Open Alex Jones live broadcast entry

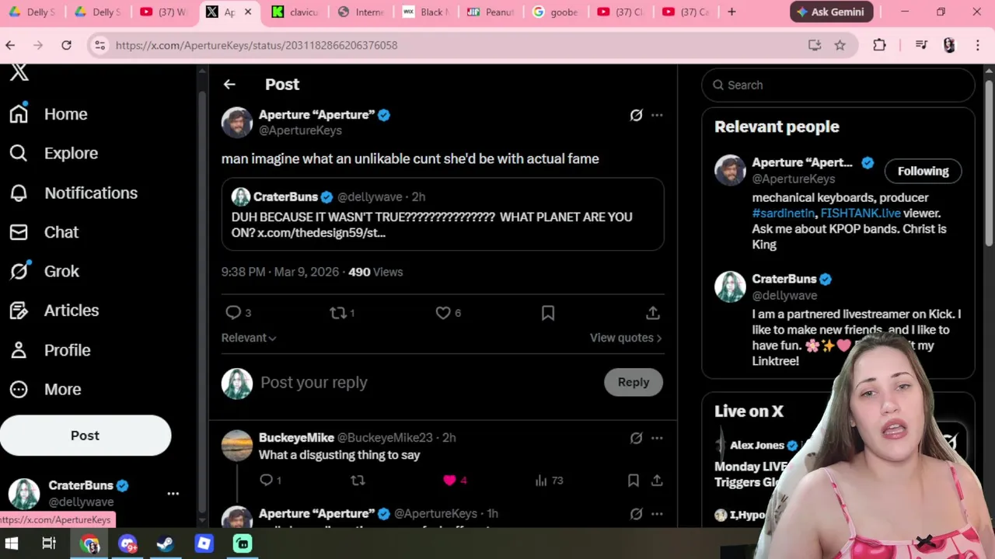pos(756,445)
